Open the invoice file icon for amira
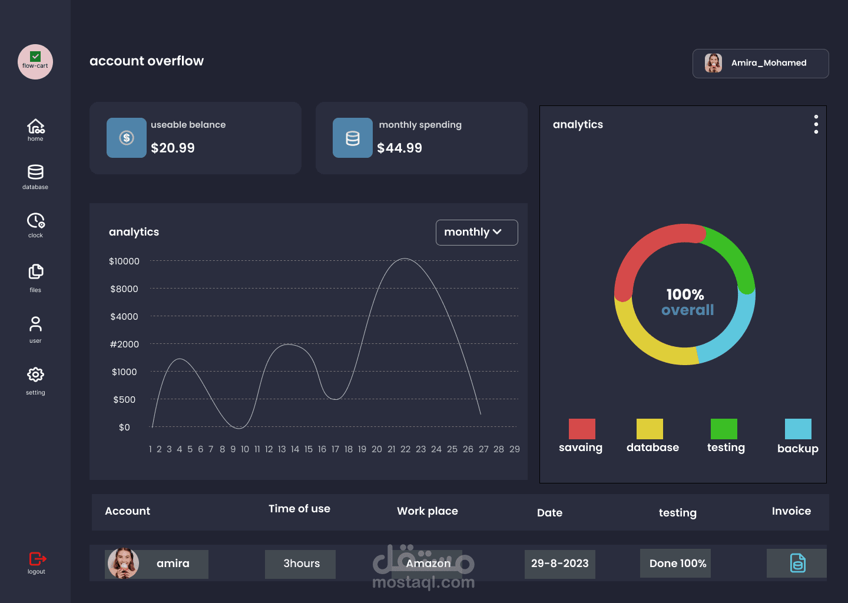This screenshot has width=848, height=603. pyautogui.click(x=797, y=563)
